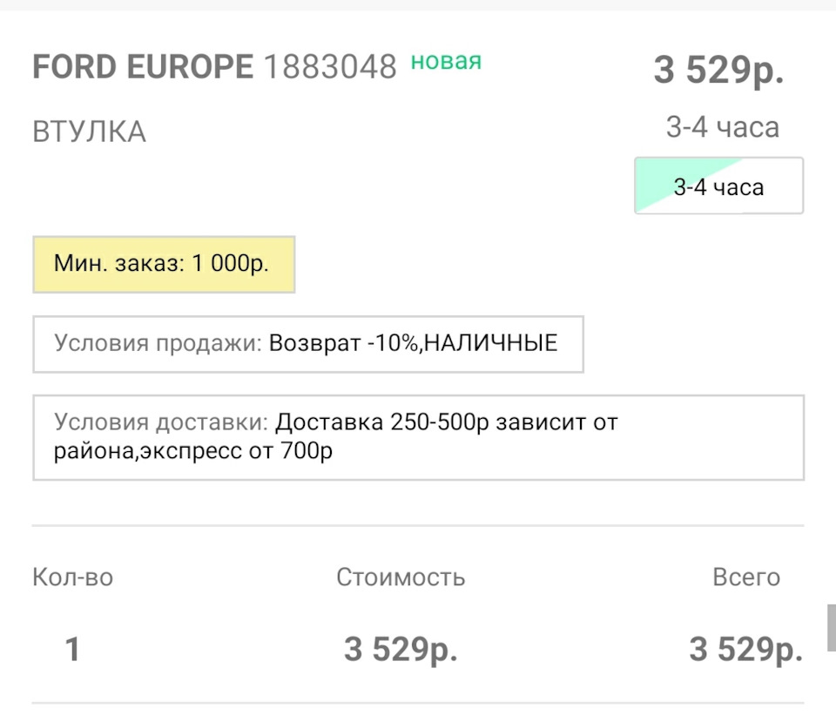836x722 pixels.
Task: Click the FORD EUROPE brand name
Action: (143, 67)
